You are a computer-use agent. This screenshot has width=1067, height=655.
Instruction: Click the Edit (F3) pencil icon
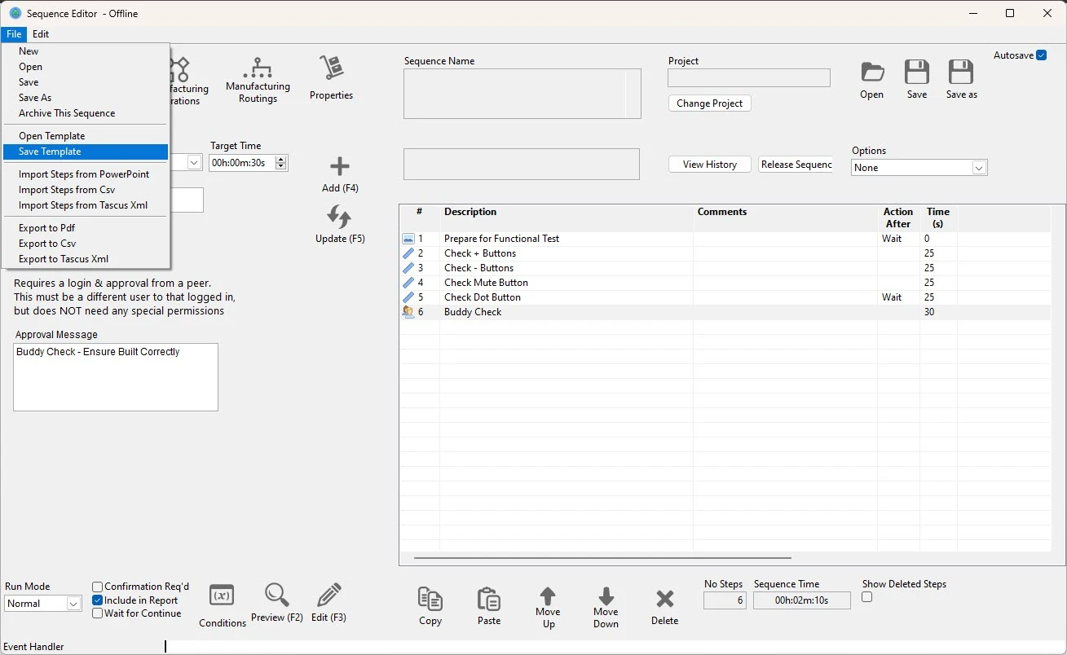[328, 596]
